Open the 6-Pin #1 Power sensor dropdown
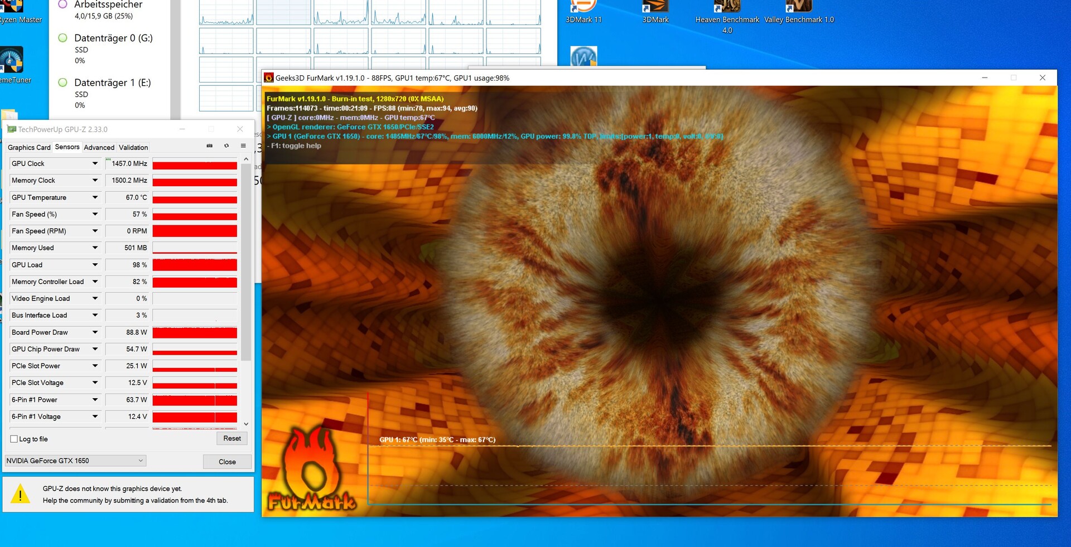The image size is (1071, 547). 95,400
